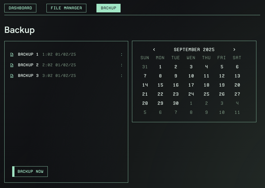Click the file icon beside Backup 1
This screenshot has width=265, height=188.
tap(12, 55)
